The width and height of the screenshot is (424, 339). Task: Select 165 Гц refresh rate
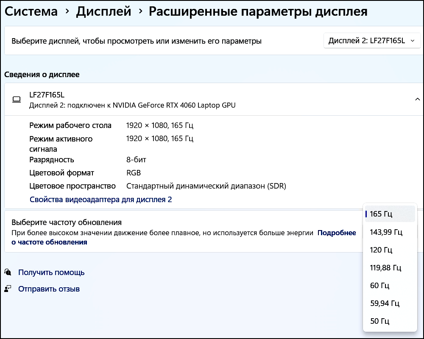point(390,214)
